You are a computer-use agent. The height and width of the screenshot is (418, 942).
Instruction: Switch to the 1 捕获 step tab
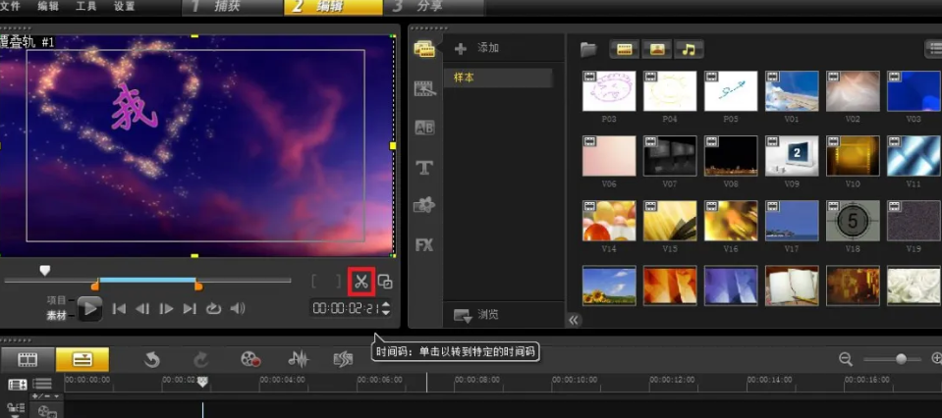[x=231, y=7]
